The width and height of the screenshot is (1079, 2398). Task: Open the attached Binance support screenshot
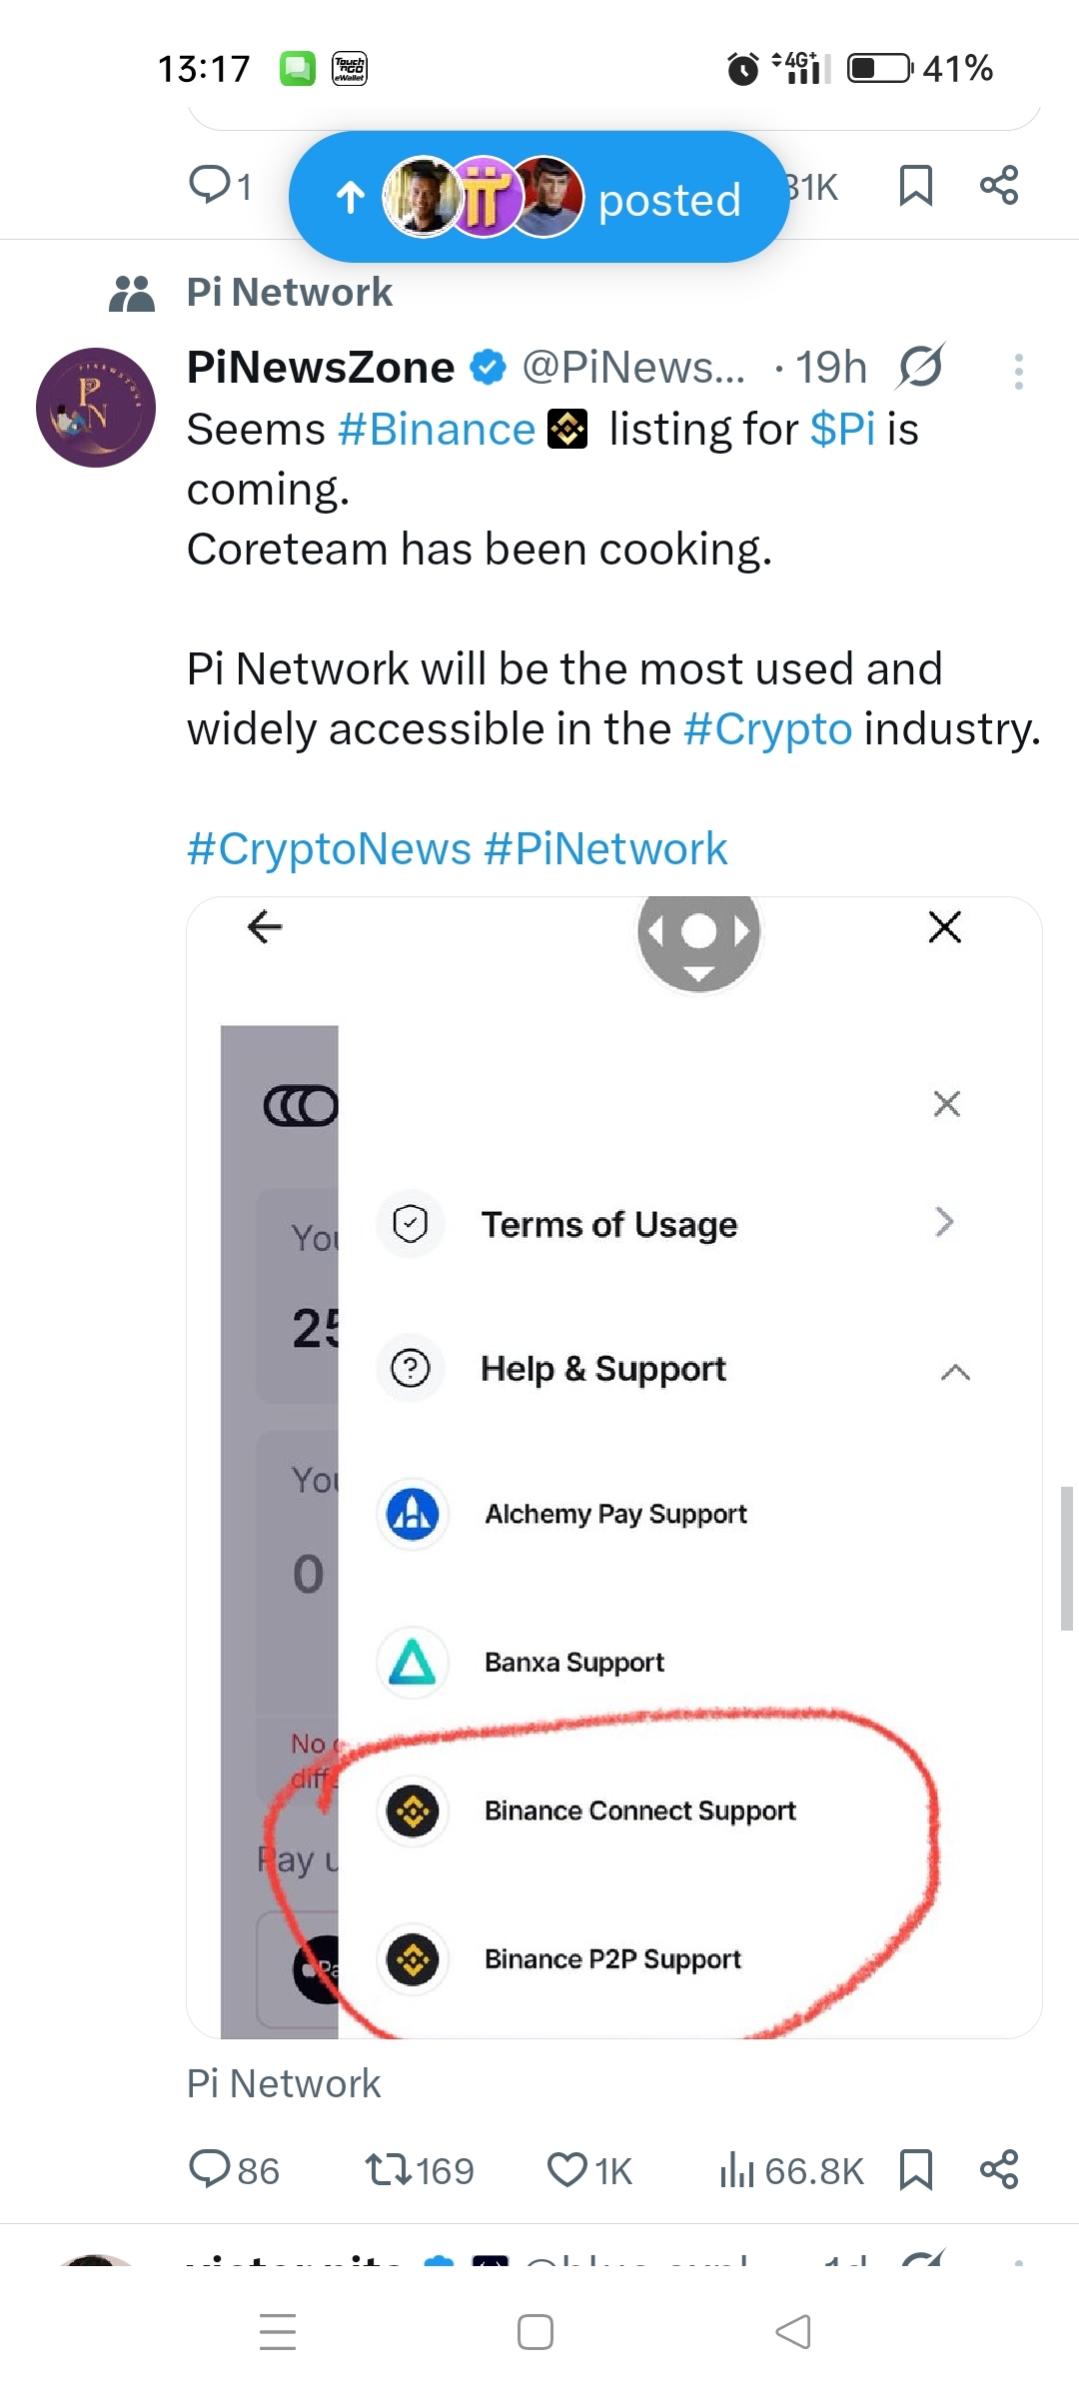[x=614, y=1467]
